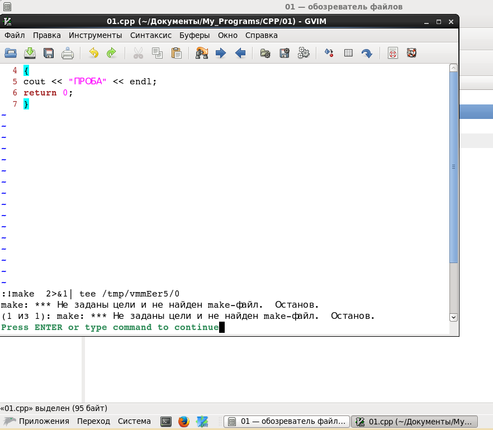Image resolution: width=493 pixels, height=430 pixels.
Task: Save all files with the floppy icon
Action: click(x=49, y=53)
